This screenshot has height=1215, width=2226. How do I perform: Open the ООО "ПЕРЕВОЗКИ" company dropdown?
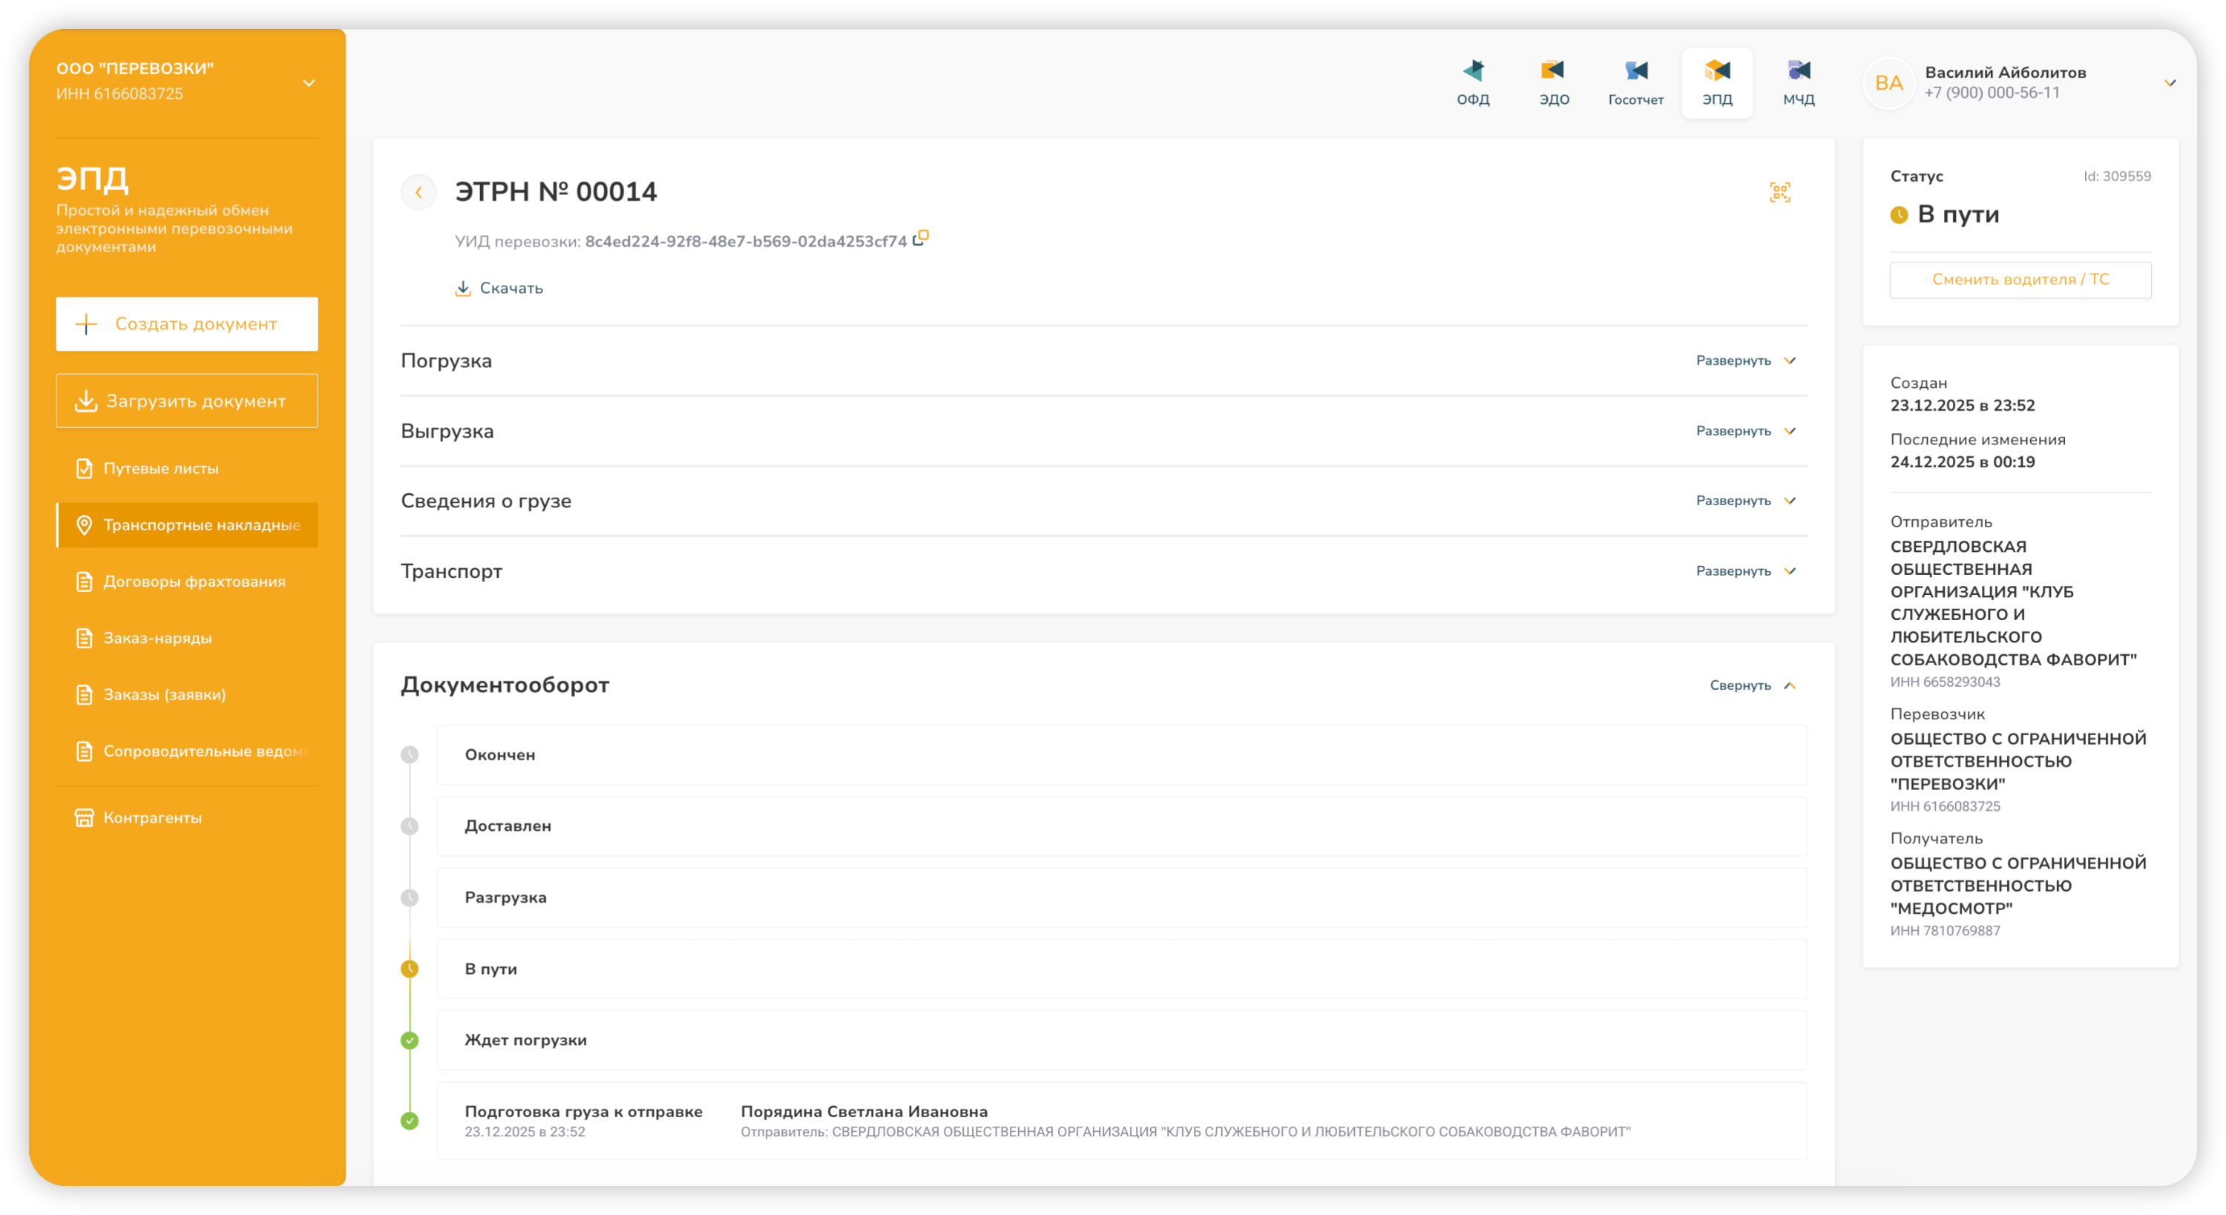tap(309, 83)
